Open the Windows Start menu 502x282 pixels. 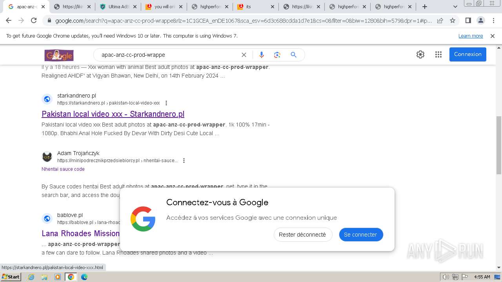(11, 277)
